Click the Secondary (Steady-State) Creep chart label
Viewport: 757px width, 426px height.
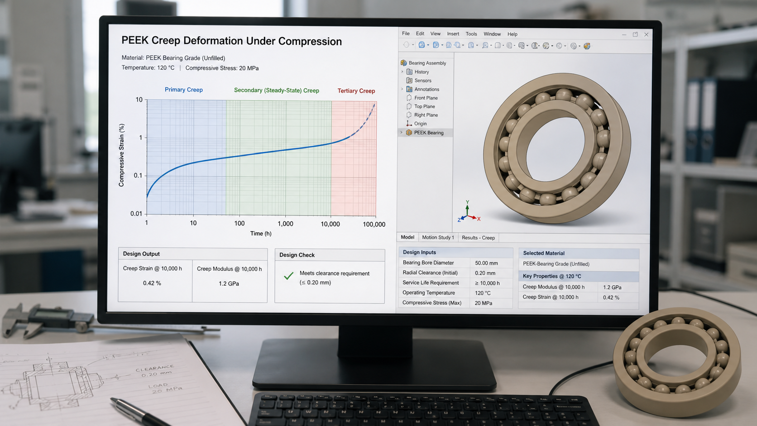tap(277, 90)
